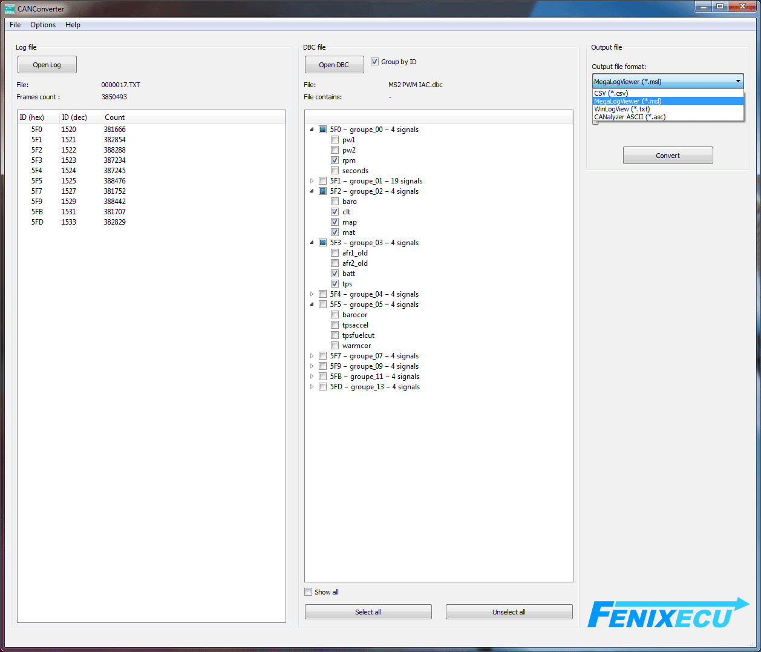Expand the 5F1 groupe_01 tree node

[312, 181]
